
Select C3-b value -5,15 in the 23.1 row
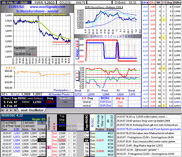pos(146,64)
